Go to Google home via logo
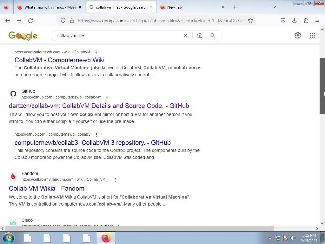This screenshot has width=325, height=244. coord(23,36)
